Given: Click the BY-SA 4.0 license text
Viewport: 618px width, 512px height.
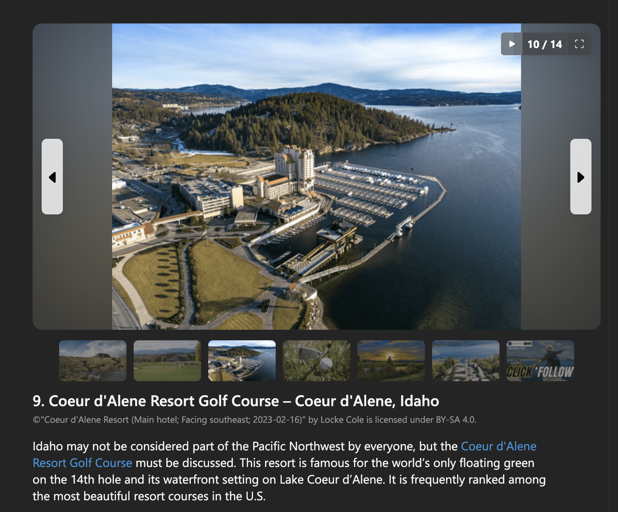Looking at the screenshot, I should click(x=456, y=420).
